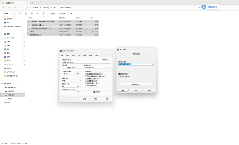Go back in File Explorer

[x=3, y=7]
